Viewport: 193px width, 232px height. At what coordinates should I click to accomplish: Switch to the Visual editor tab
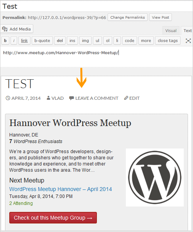point(171,31)
